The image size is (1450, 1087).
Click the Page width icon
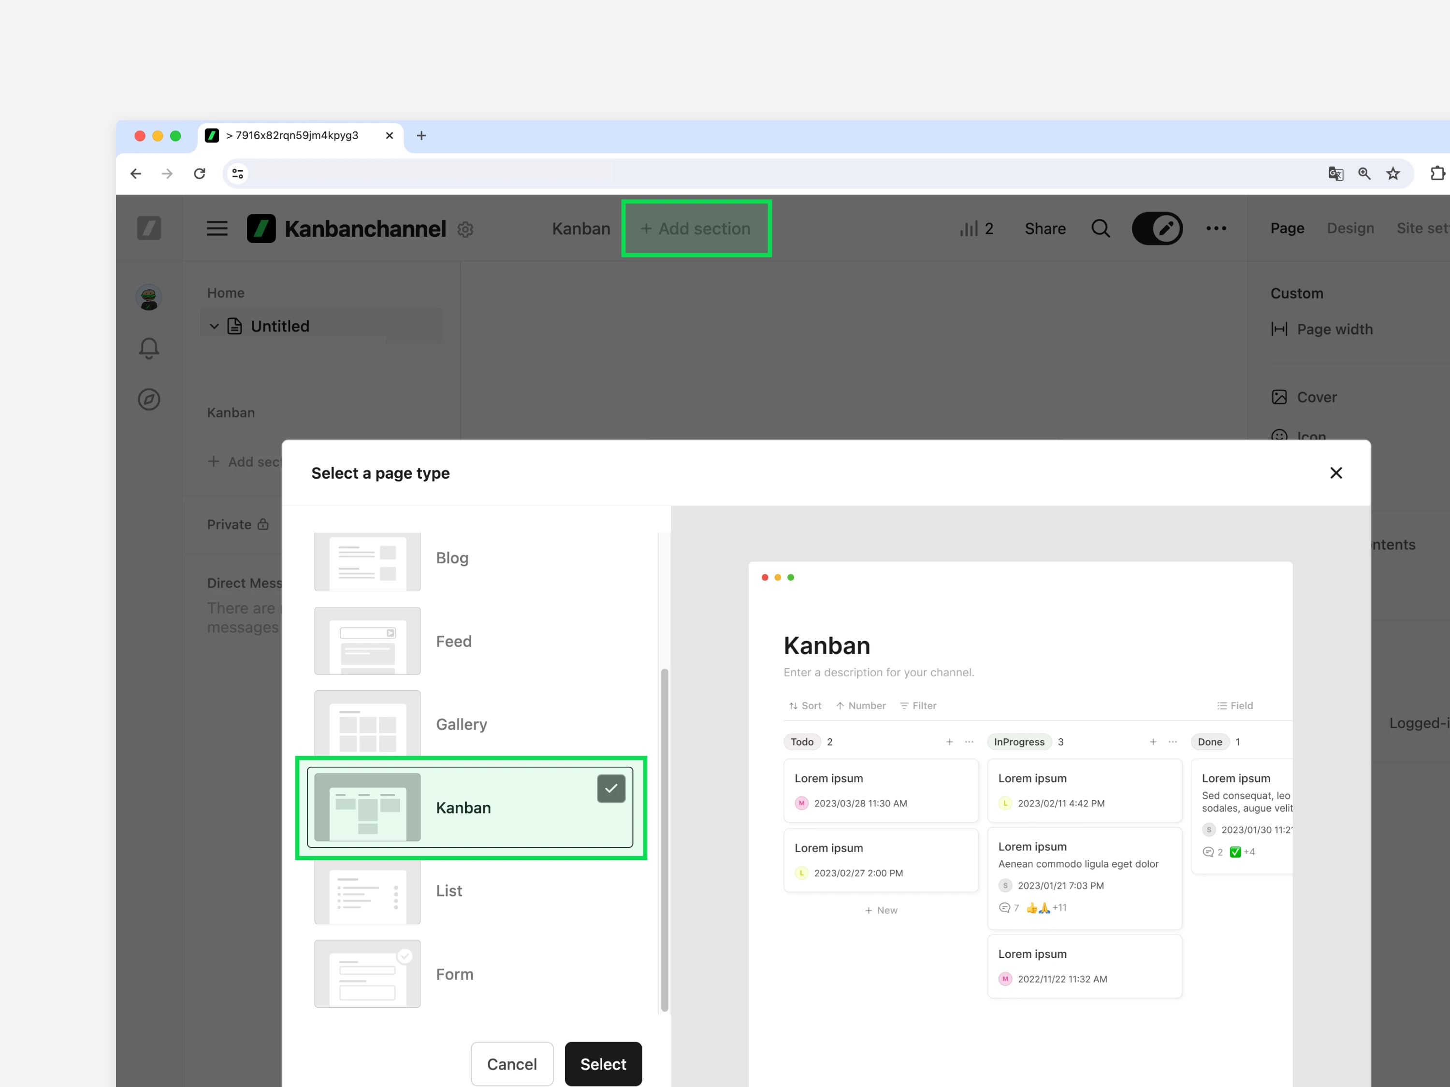point(1279,329)
